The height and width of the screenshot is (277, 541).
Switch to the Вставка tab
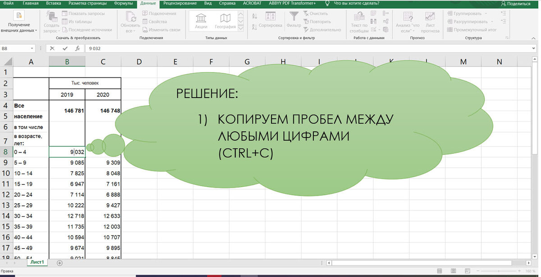click(54, 3)
